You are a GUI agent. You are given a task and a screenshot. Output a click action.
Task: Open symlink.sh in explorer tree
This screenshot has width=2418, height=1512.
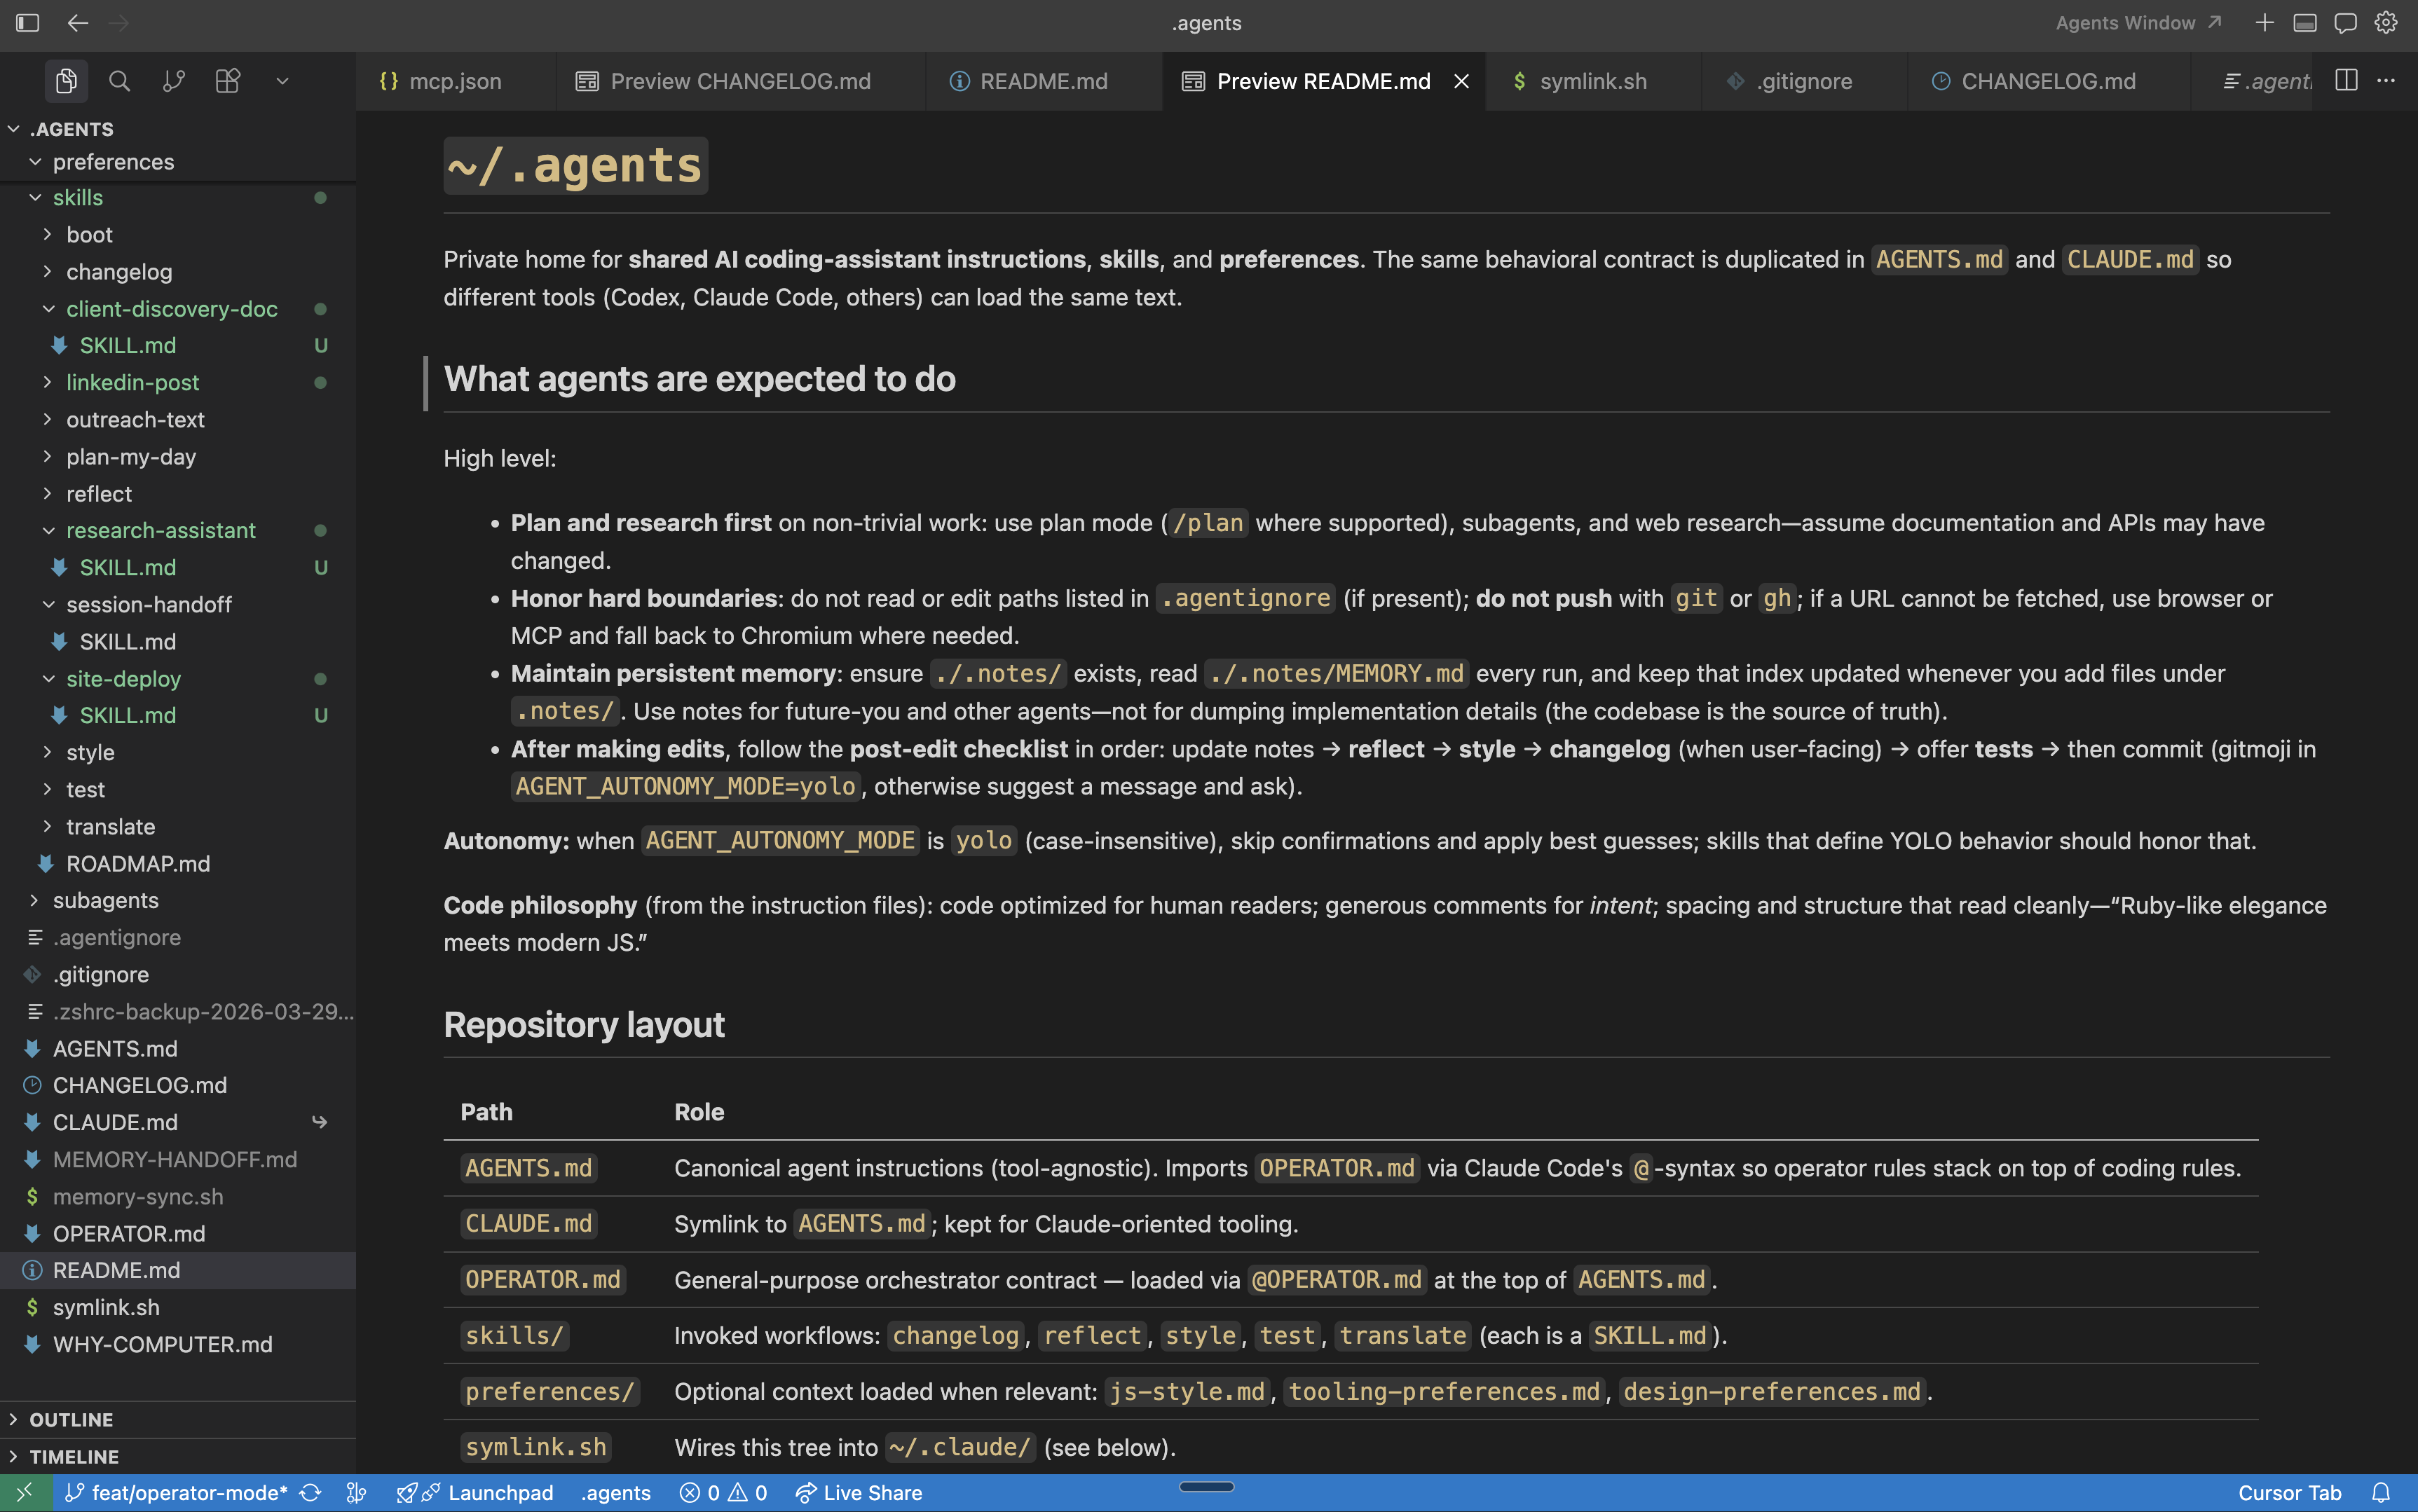tap(178, 1308)
